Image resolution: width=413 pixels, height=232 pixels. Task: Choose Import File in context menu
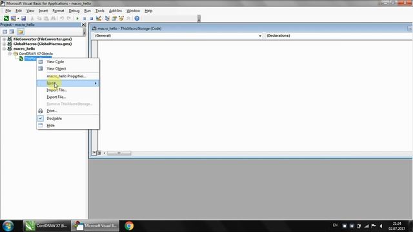tap(68, 90)
